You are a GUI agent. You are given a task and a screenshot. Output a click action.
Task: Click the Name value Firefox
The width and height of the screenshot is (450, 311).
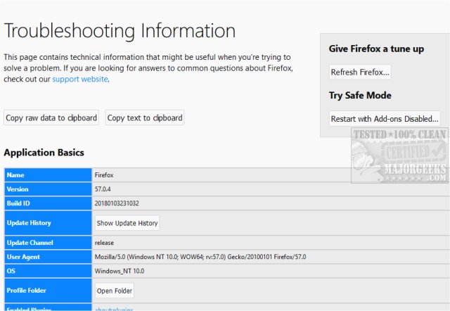click(104, 175)
